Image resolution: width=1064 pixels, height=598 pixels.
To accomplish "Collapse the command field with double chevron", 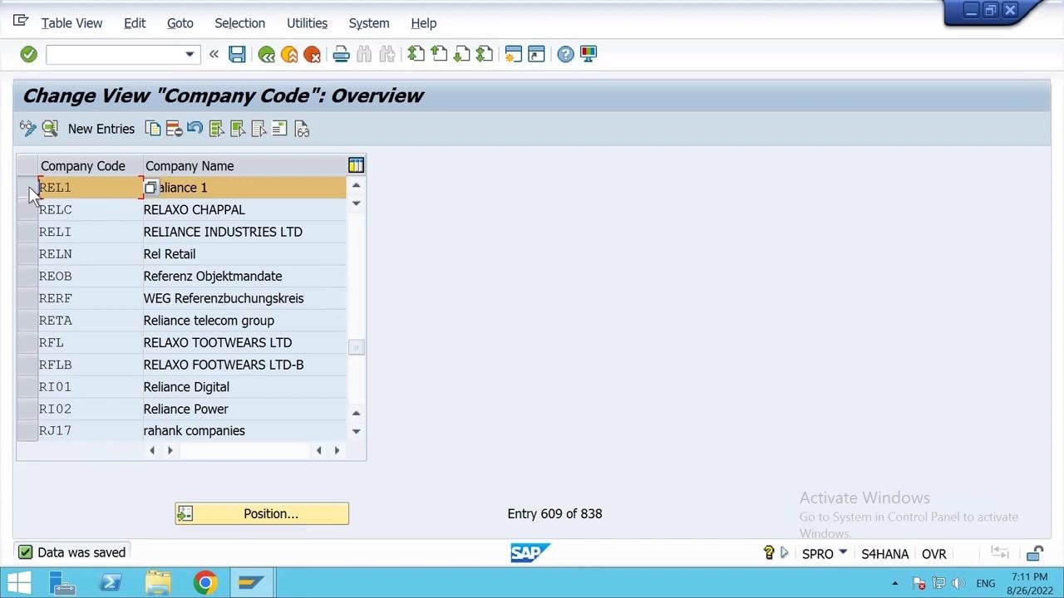I will 214,54.
